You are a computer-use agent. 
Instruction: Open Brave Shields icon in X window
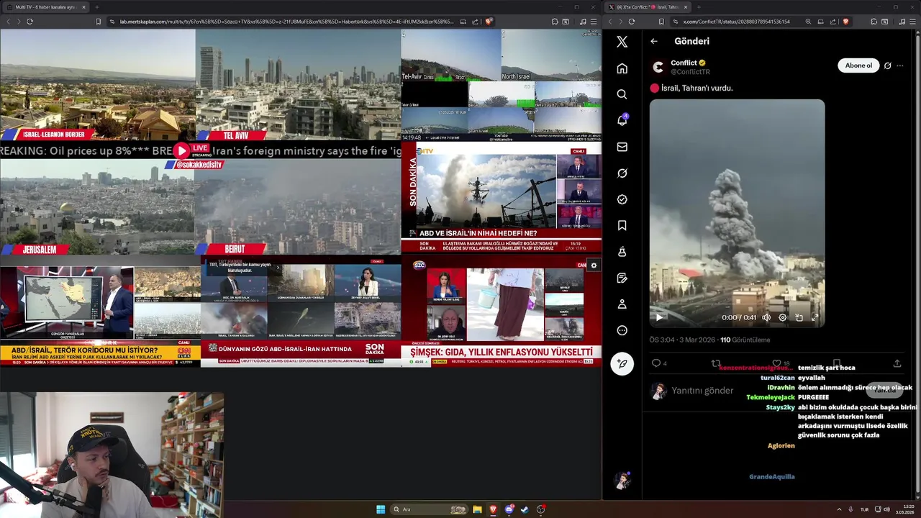pos(845,22)
